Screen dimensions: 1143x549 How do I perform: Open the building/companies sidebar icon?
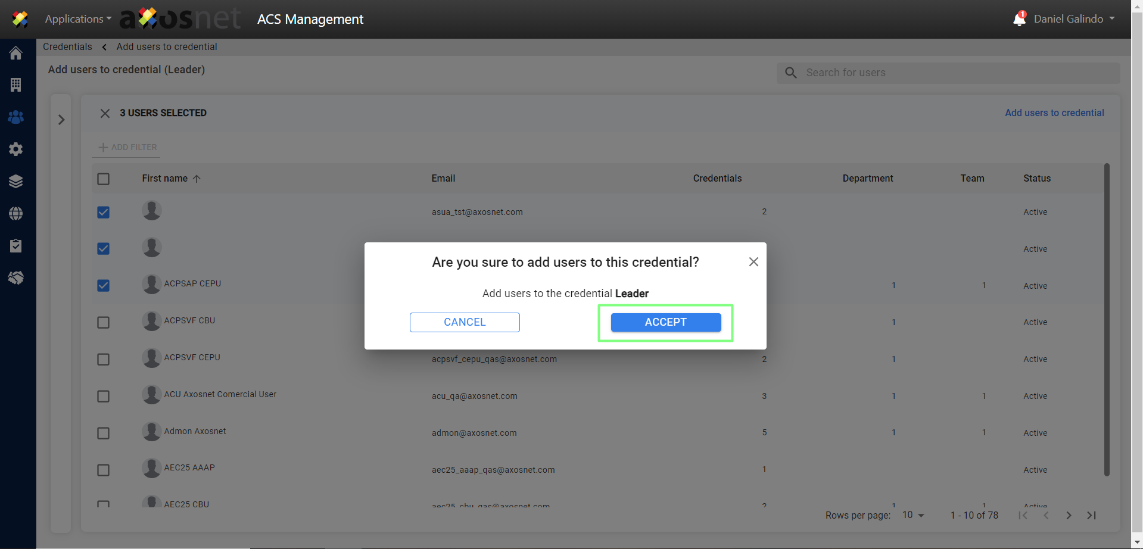[16, 85]
